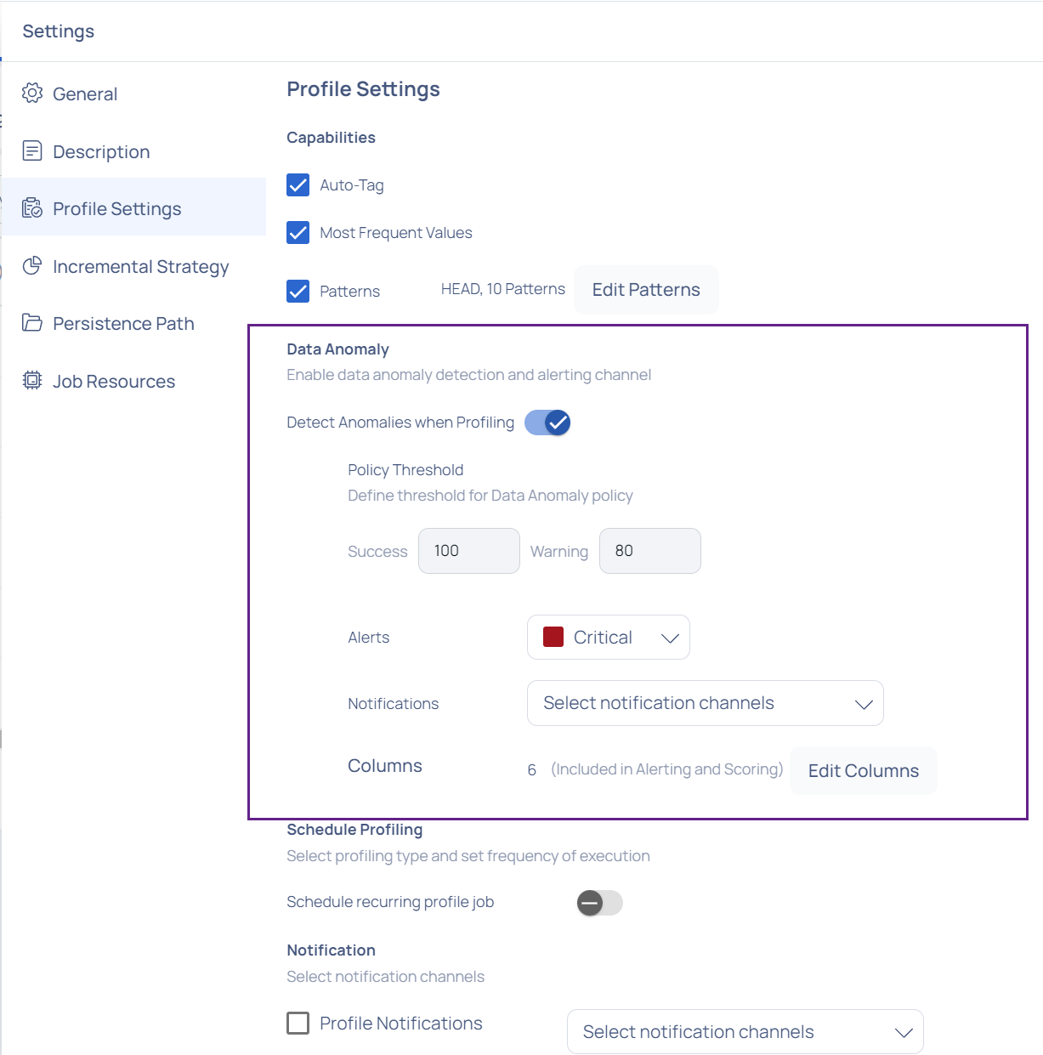The image size is (1043, 1055).
Task: Click the Profile Settings clipboard icon
Action: click(x=32, y=208)
